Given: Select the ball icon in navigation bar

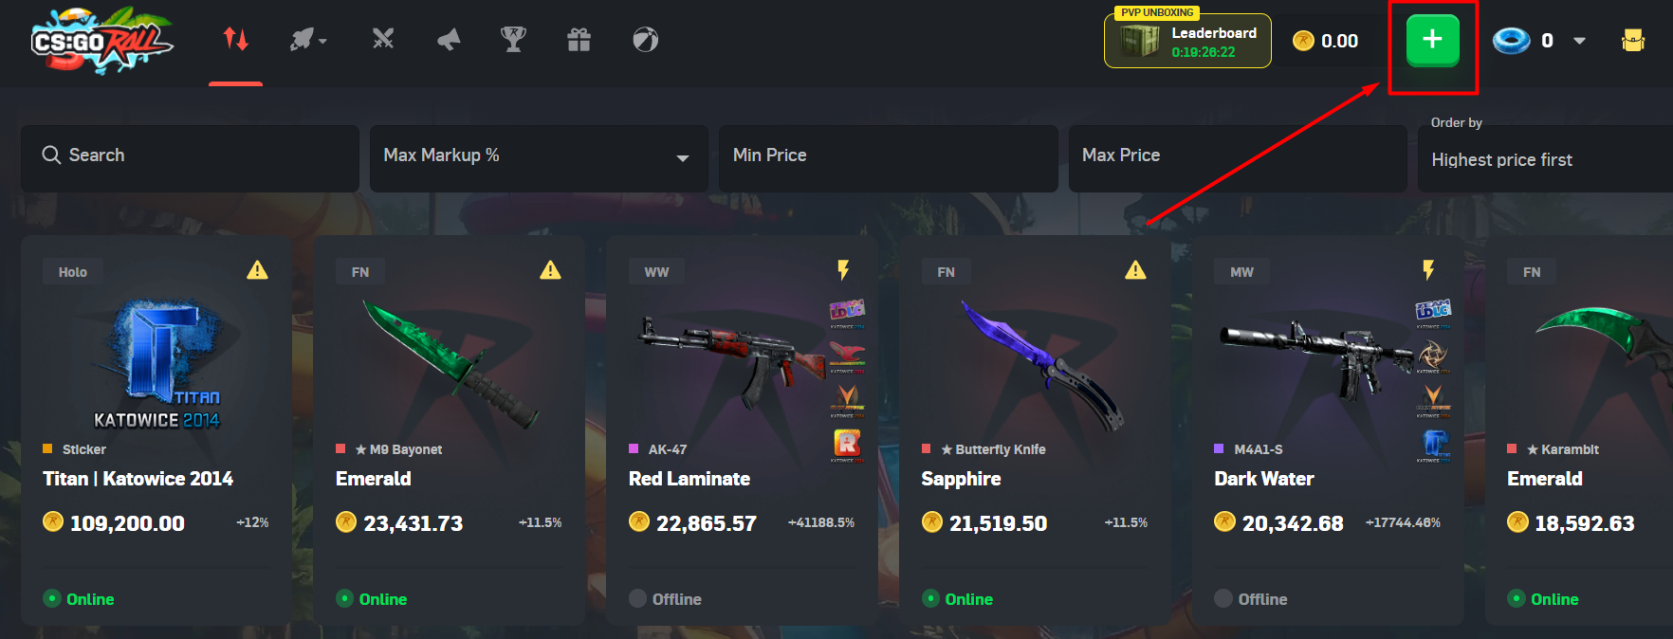Looking at the screenshot, I should (645, 40).
